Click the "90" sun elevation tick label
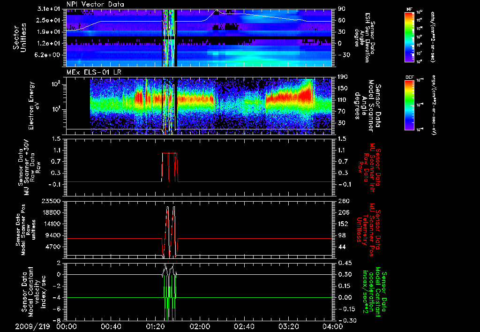 342,9
